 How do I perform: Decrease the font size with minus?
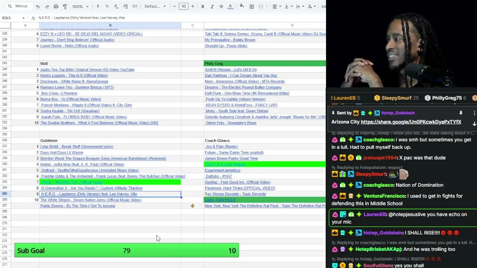point(175,6)
